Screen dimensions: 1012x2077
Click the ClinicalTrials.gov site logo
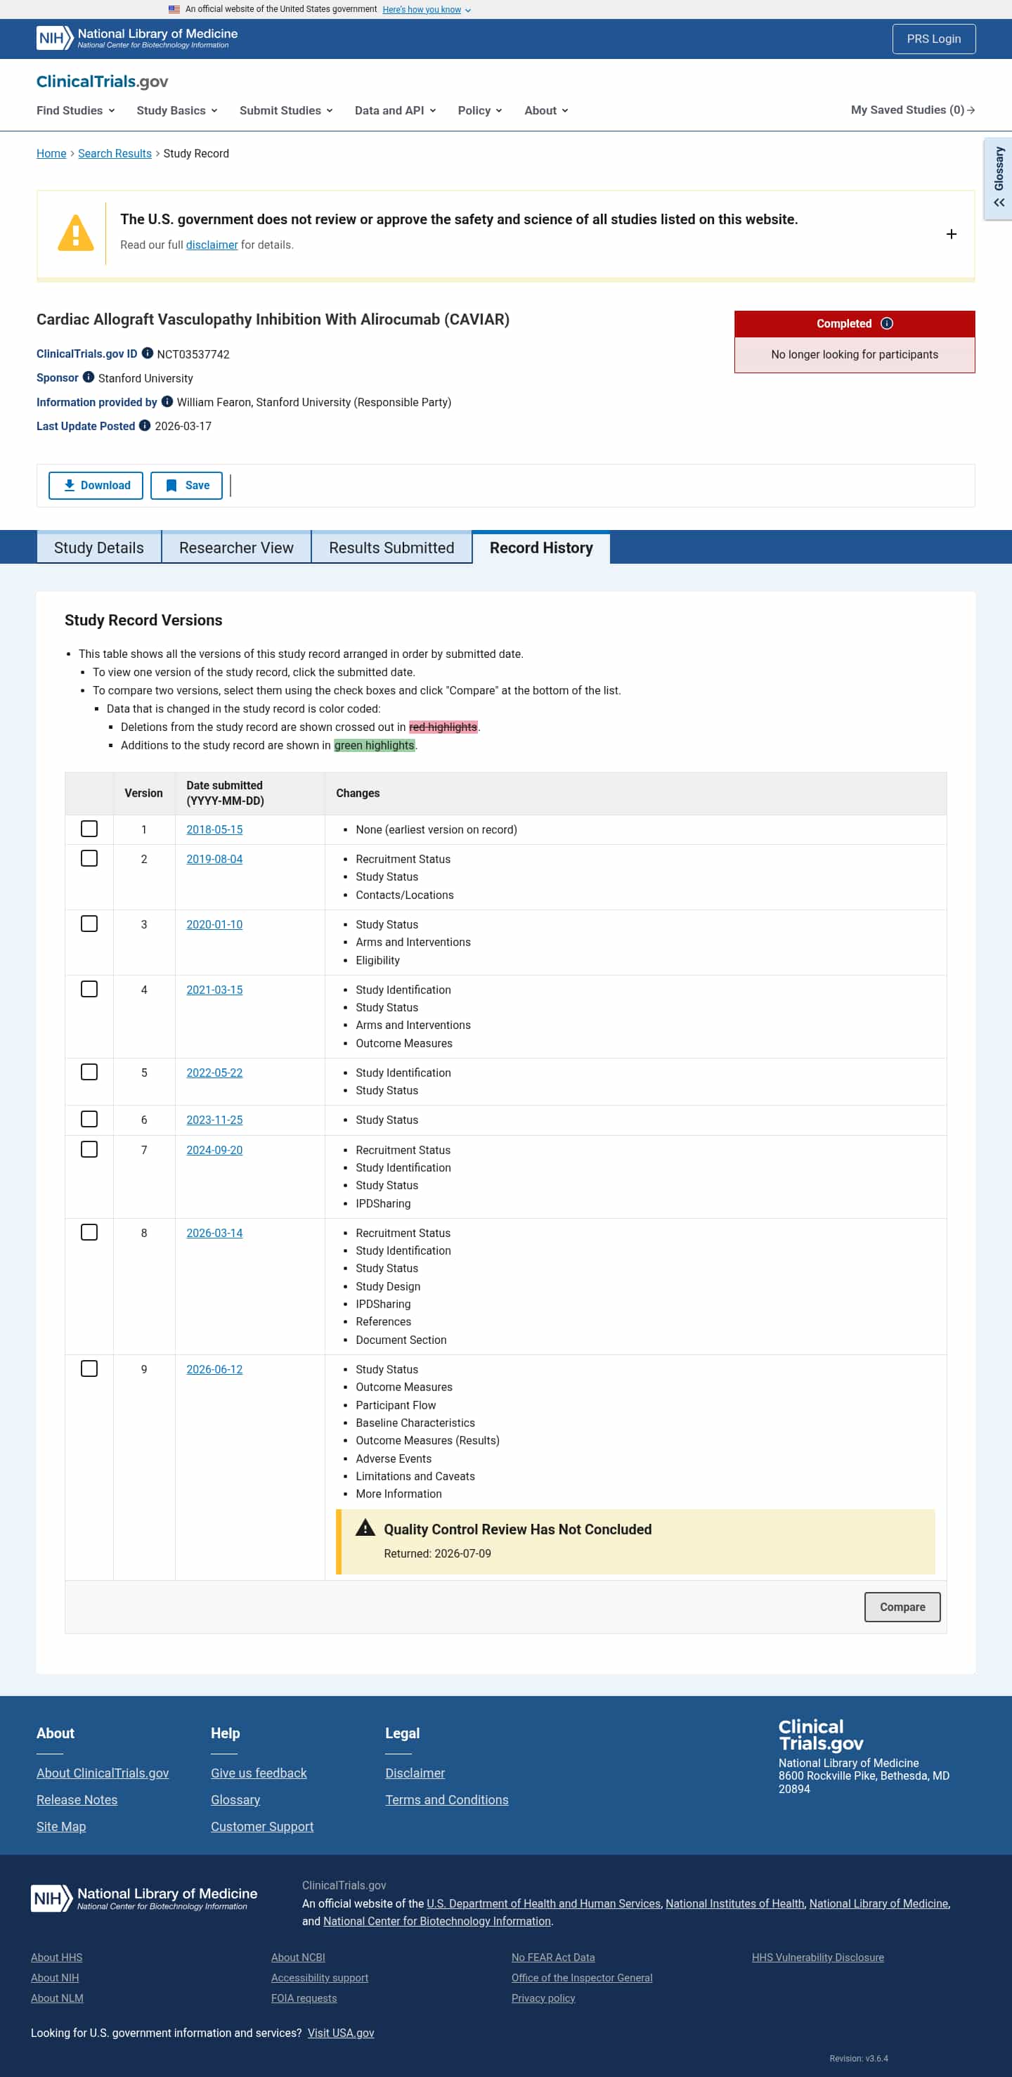[103, 82]
